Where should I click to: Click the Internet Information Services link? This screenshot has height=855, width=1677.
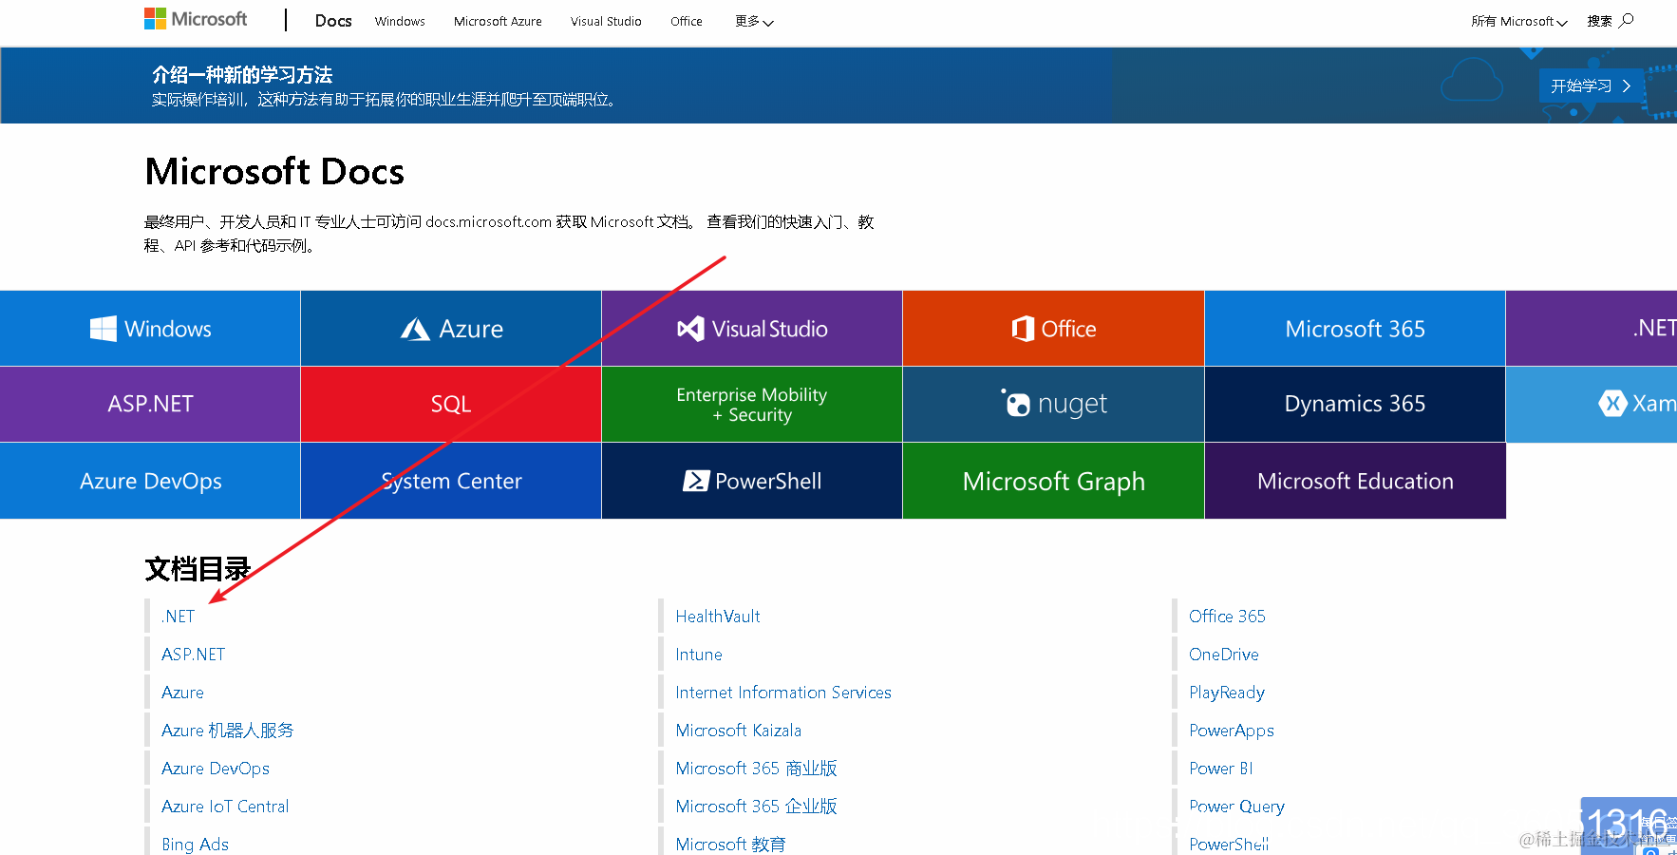point(782,692)
